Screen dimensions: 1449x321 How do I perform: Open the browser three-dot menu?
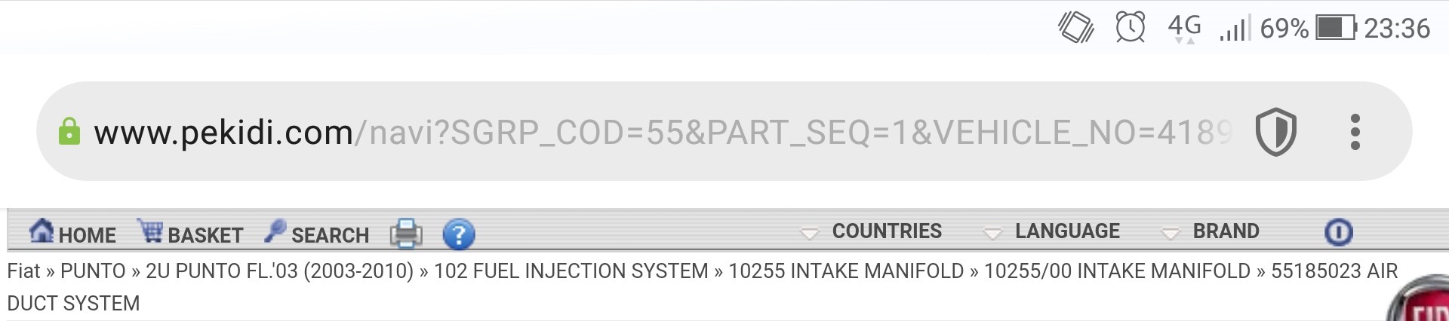pos(1355,132)
